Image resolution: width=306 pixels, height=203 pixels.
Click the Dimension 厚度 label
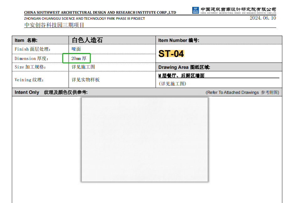click(x=31, y=58)
